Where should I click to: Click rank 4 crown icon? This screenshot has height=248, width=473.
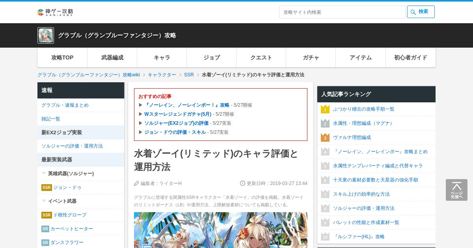[325, 152]
